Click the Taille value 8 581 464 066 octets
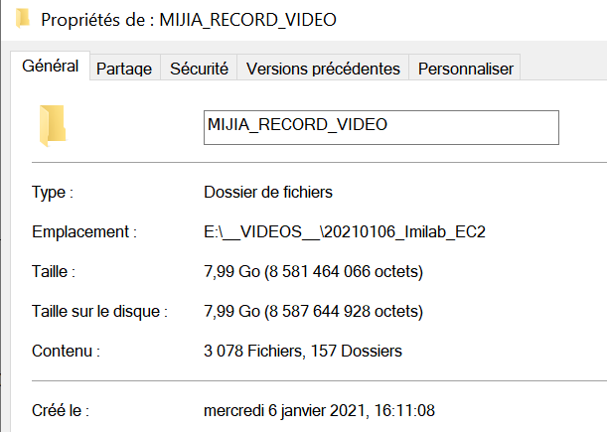This screenshot has width=607, height=432. pyautogui.click(x=313, y=271)
